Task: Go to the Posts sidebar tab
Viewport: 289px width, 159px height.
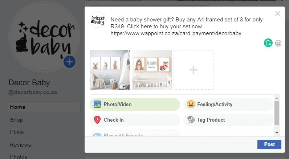Action: (x=17, y=132)
